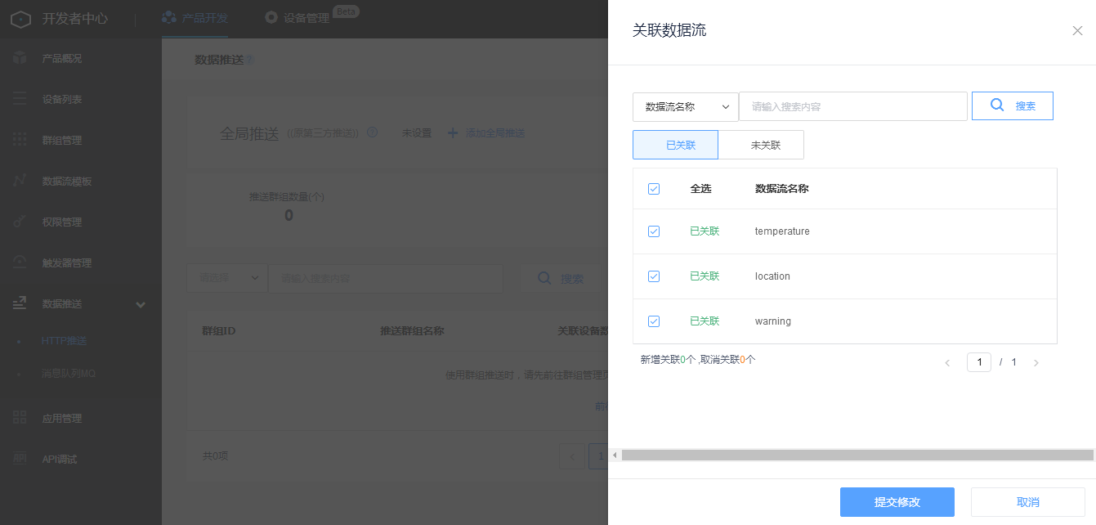Uncheck the location data stream checkbox
The image size is (1096, 525).
(654, 276)
